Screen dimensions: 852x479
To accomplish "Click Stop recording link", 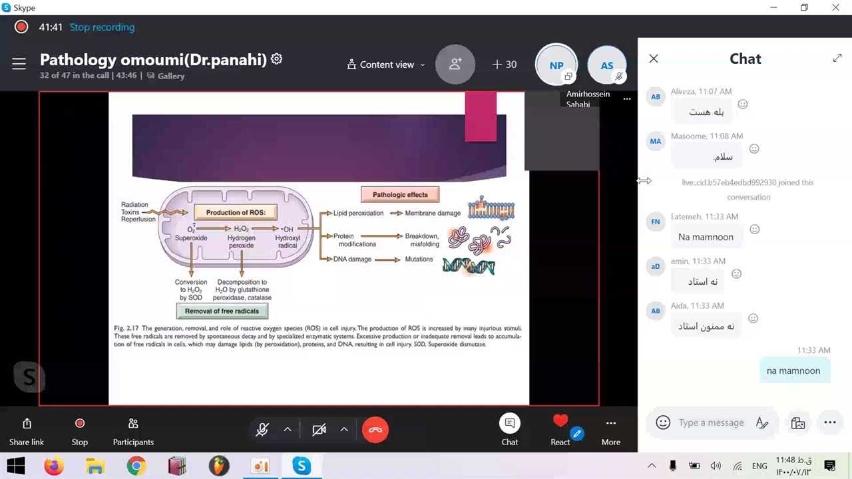I will tap(102, 27).
